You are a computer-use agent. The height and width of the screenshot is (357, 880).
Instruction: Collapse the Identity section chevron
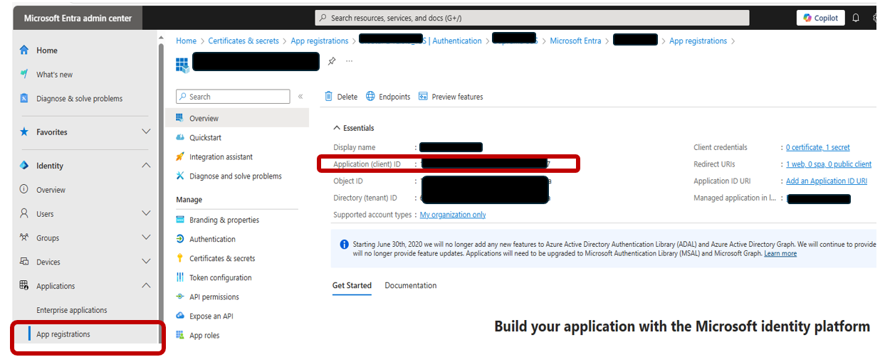(x=146, y=166)
